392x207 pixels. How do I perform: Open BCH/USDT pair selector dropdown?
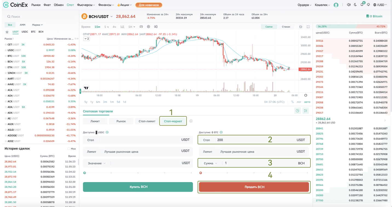(111, 17)
